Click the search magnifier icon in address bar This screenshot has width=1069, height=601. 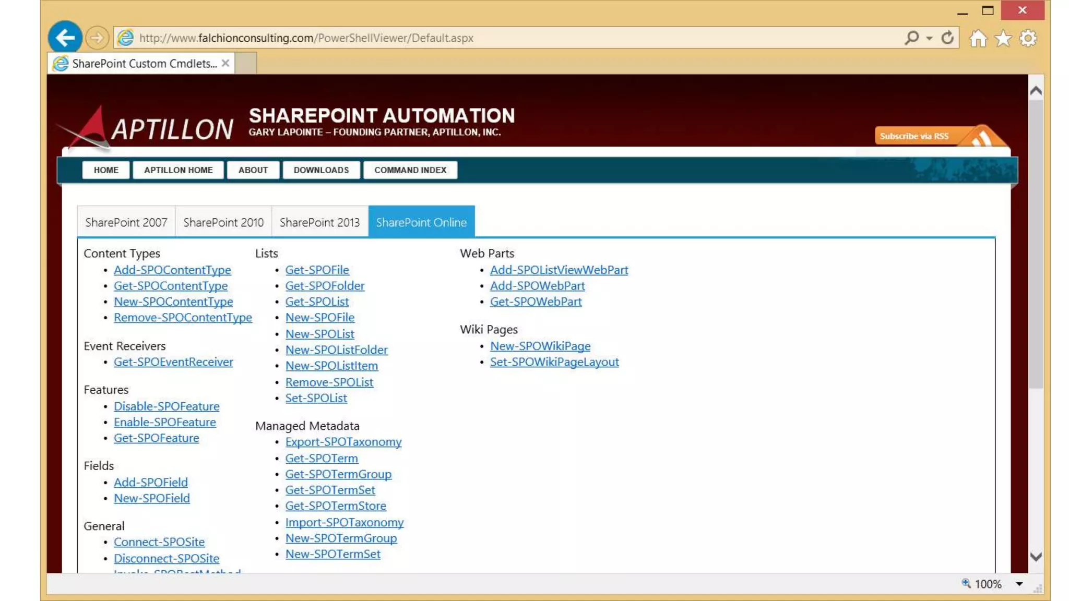pyautogui.click(x=911, y=38)
